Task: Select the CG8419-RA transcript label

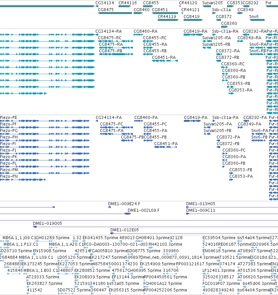Action: tap(195, 31)
